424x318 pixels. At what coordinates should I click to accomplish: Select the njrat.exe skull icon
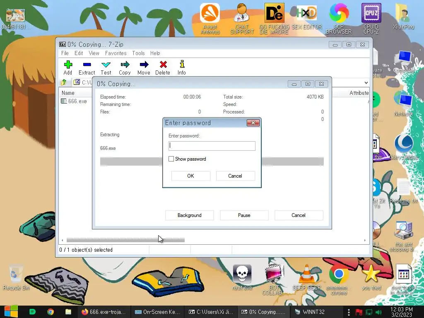(x=242, y=277)
